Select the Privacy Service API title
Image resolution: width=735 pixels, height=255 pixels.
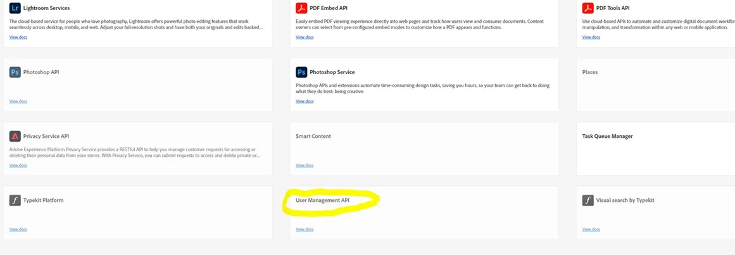tap(46, 137)
